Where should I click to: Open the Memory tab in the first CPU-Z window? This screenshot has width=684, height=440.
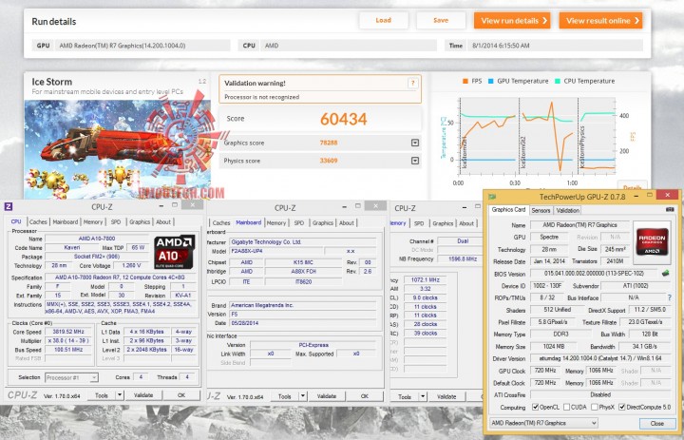coord(93,221)
